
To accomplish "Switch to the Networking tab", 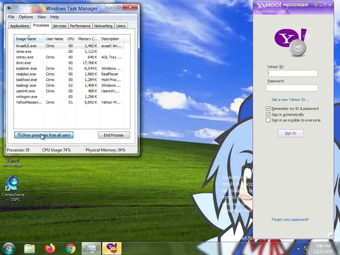I will [x=103, y=26].
